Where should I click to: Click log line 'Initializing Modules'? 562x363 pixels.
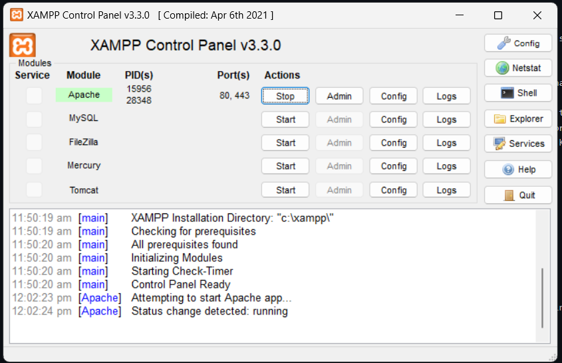(177, 258)
